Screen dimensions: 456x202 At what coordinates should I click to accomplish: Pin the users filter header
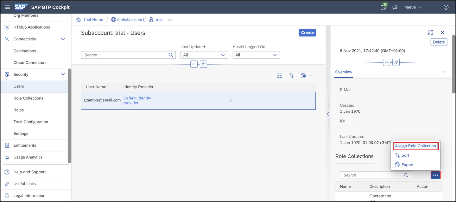point(204,64)
